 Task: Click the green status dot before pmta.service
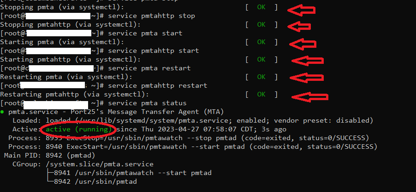[x=3, y=112]
